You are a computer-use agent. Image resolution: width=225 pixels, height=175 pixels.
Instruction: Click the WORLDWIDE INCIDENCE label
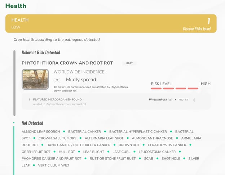click(x=79, y=72)
